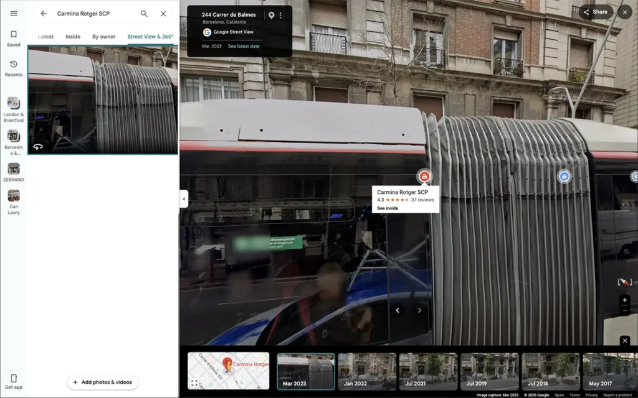Screen dimensions: 638x398
Task: Open the hamburger main menu
Action: tap(14, 14)
